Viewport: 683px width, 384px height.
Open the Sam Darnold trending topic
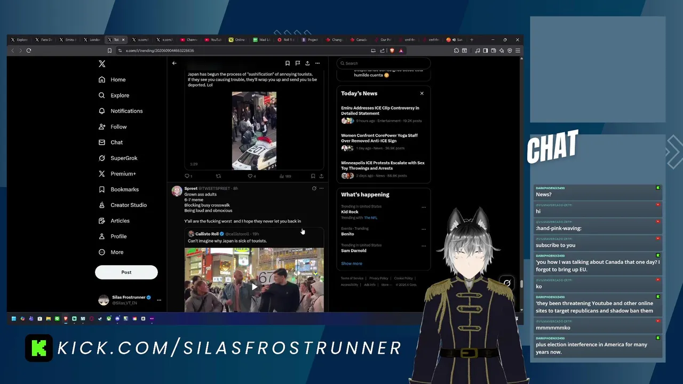point(353,251)
